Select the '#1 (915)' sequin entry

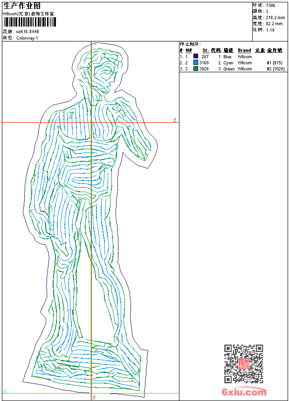(x=275, y=62)
